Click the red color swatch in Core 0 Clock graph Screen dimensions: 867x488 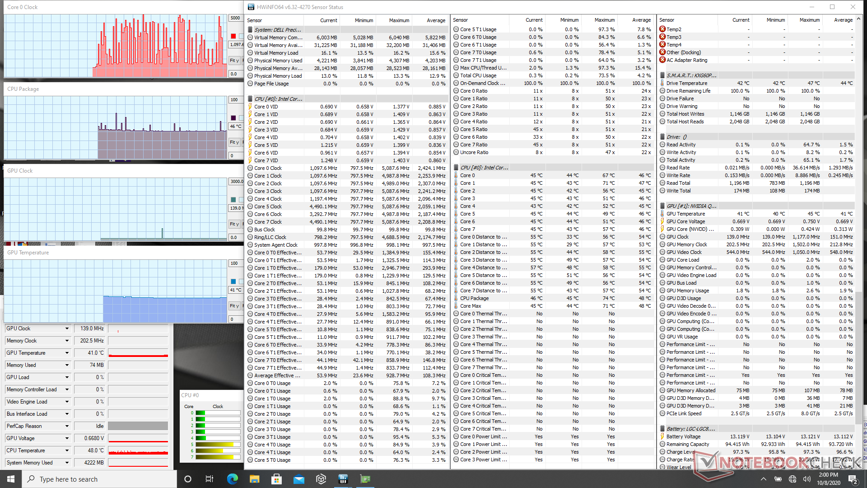click(233, 36)
